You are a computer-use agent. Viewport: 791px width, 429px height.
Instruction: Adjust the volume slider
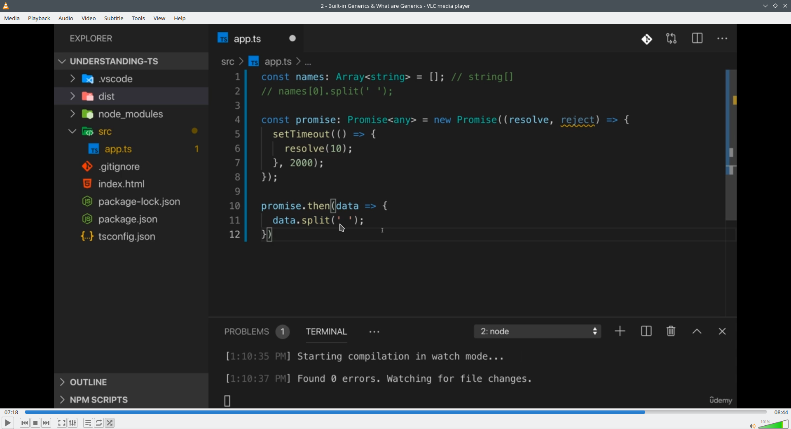774,424
